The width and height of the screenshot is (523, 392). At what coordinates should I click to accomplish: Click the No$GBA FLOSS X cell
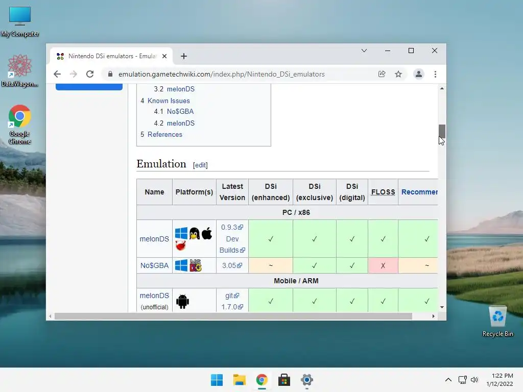click(x=383, y=265)
